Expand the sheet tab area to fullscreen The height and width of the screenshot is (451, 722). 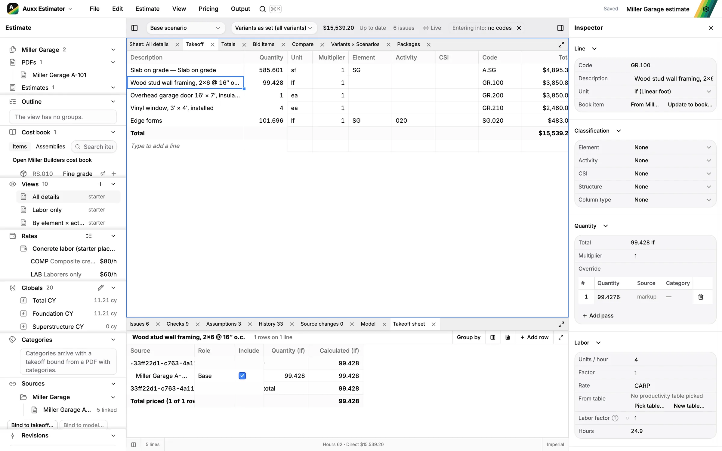pos(561,44)
